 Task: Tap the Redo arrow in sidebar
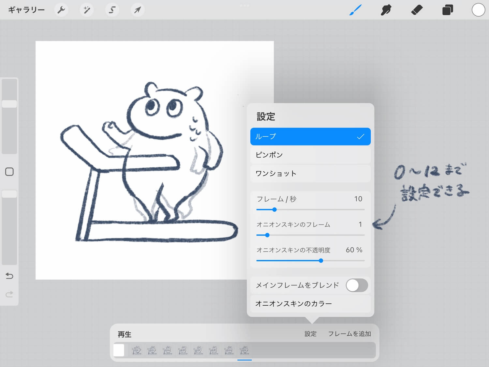pos(9,294)
